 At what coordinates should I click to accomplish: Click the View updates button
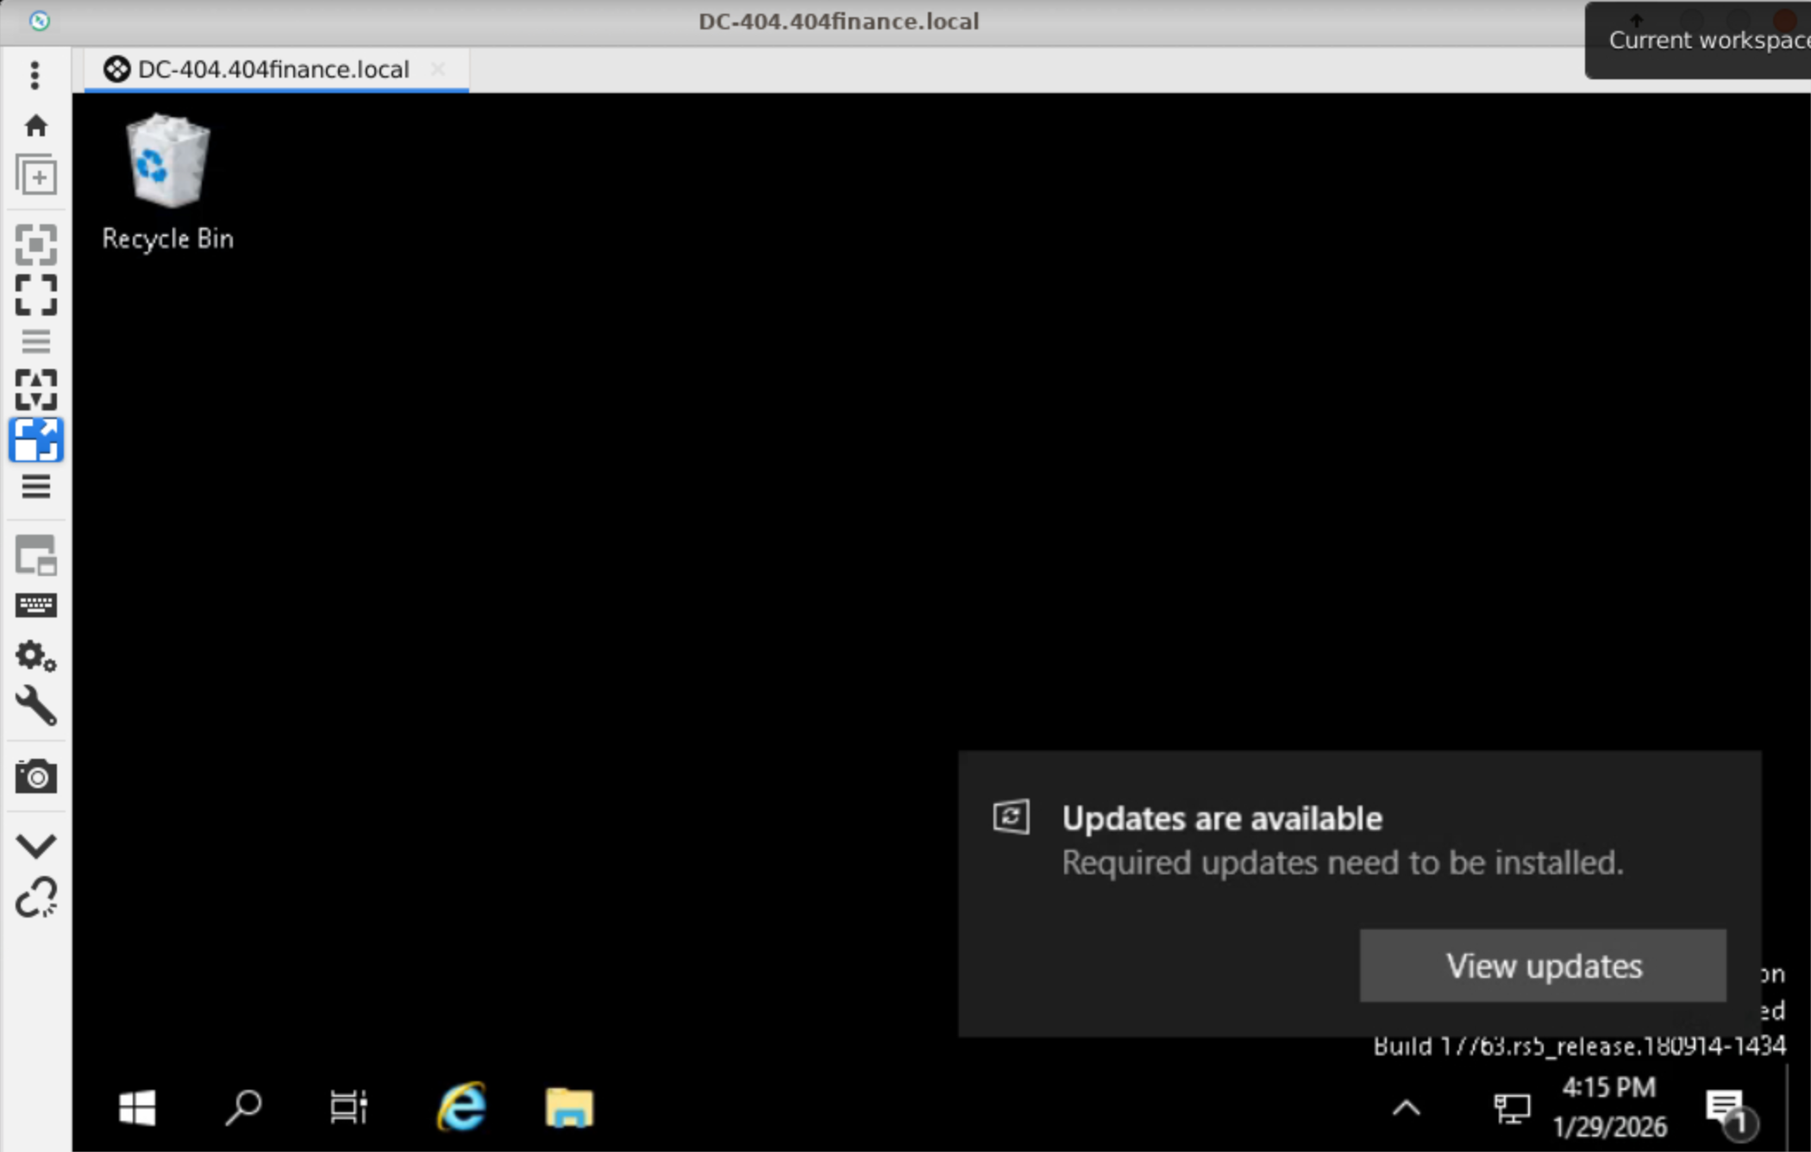tap(1542, 966)
